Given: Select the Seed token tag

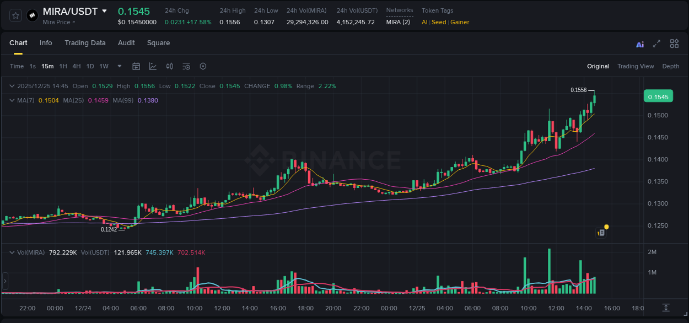Looking at the screenshot, I should click(x=438, y=23).
